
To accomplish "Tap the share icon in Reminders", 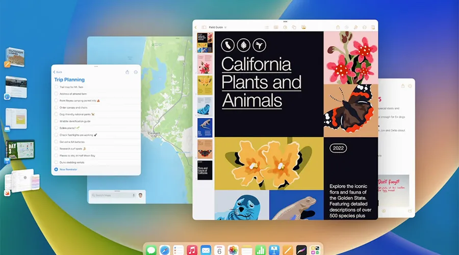I will (x=127, y=72).
